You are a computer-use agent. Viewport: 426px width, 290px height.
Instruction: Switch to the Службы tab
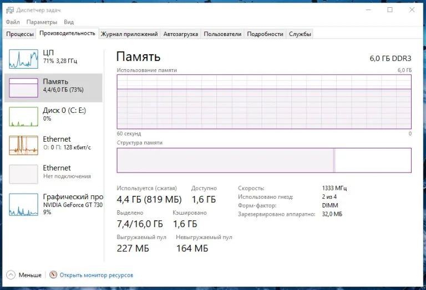point(300,34)
